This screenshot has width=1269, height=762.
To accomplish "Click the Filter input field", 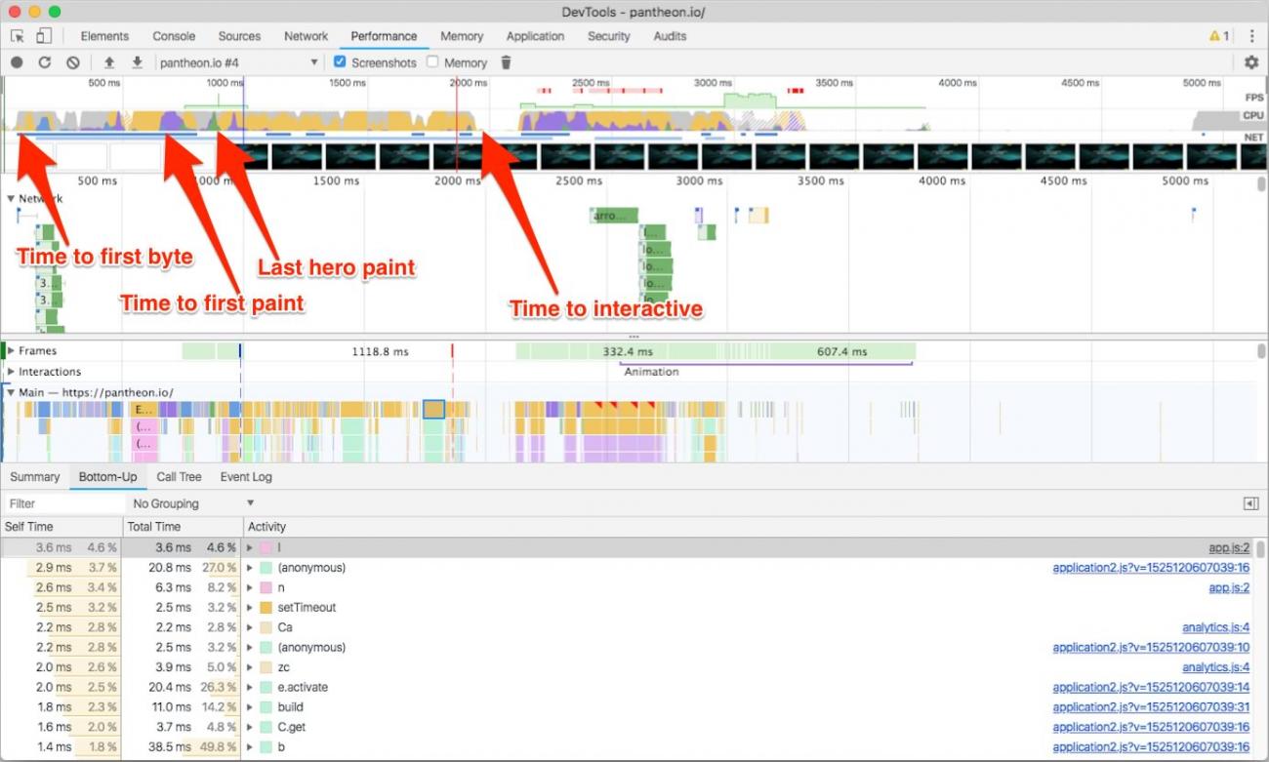I will click(63, 503).
